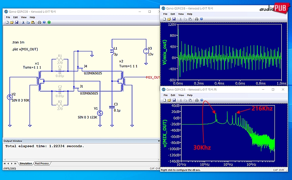
Task: Minimize the FFT window
Action: [x=263, y=89]
